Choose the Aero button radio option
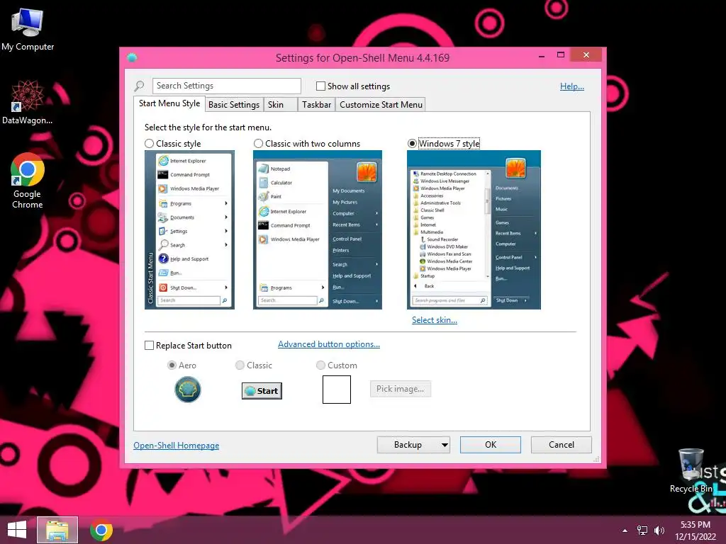Viewport: 726px width, 544px height. 172,365
